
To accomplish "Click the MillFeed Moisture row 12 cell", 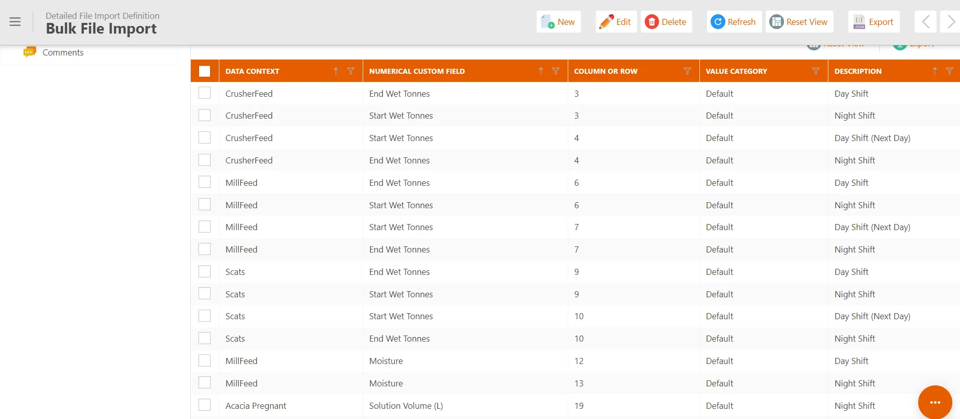I will click(579, 361).
